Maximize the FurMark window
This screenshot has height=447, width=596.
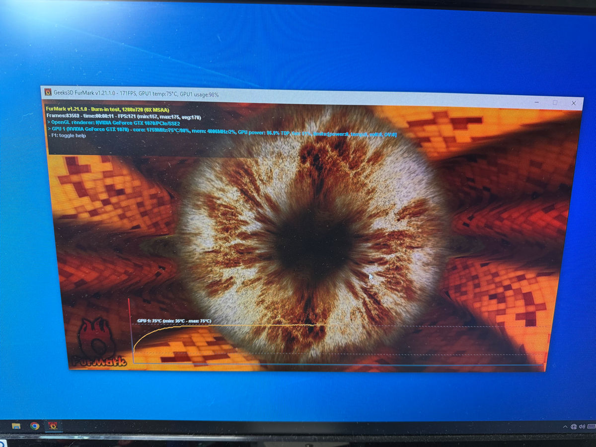click(x=555, y=103)
